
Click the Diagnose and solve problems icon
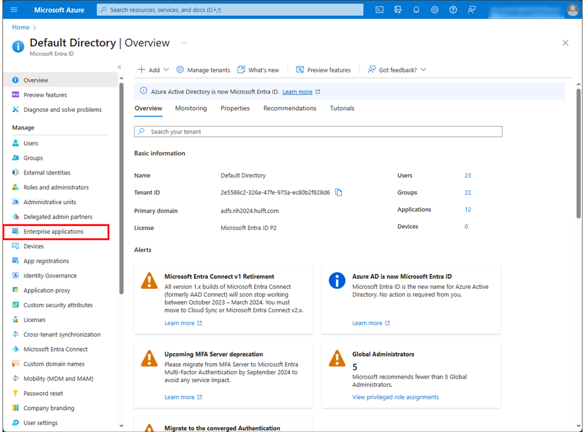pos(15,109)
